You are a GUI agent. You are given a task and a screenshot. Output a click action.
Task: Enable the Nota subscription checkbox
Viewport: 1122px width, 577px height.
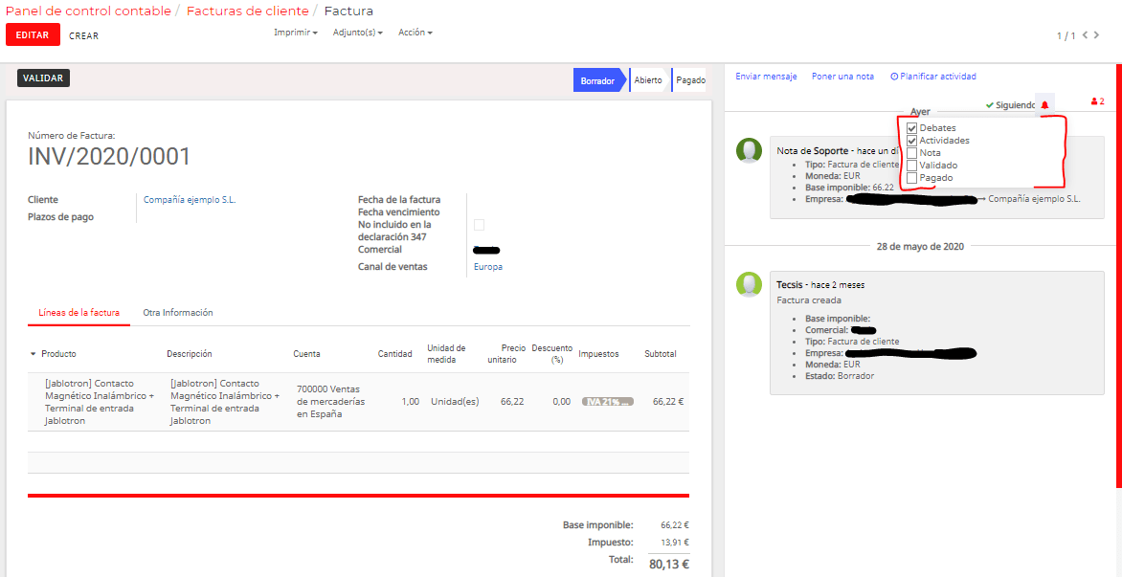[x=911, y=153]
